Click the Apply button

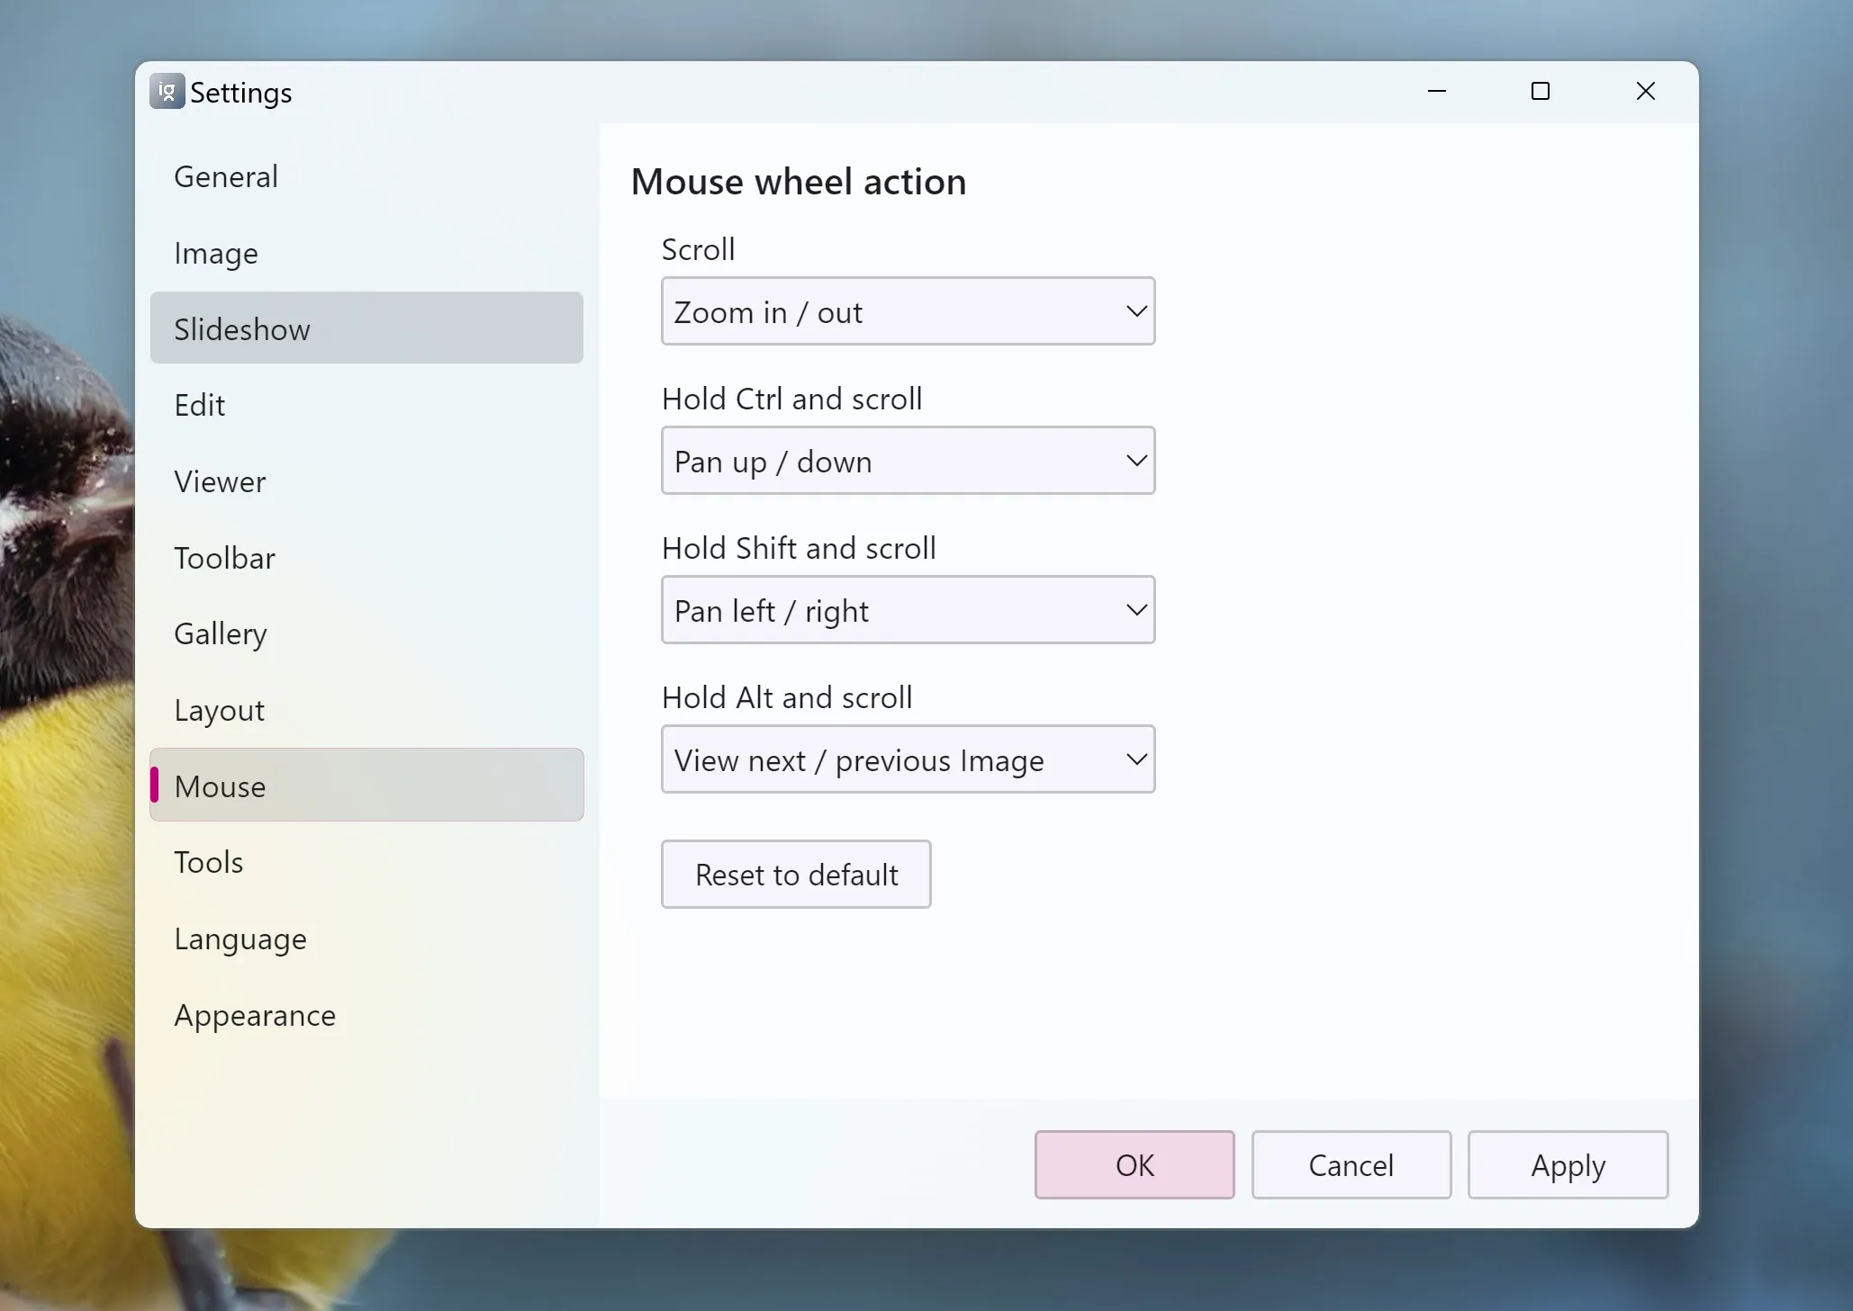pyautogui.click(x=1568, y=1165)
